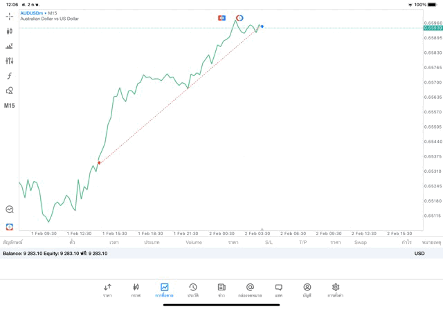The image size is (443, 309).
Task: Open the M15 timeframe selector
Action: pyautogui.click(x=9, y=106)
